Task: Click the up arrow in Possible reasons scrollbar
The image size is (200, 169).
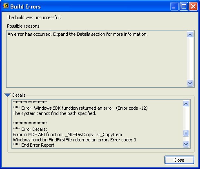Action: point(190,35)
